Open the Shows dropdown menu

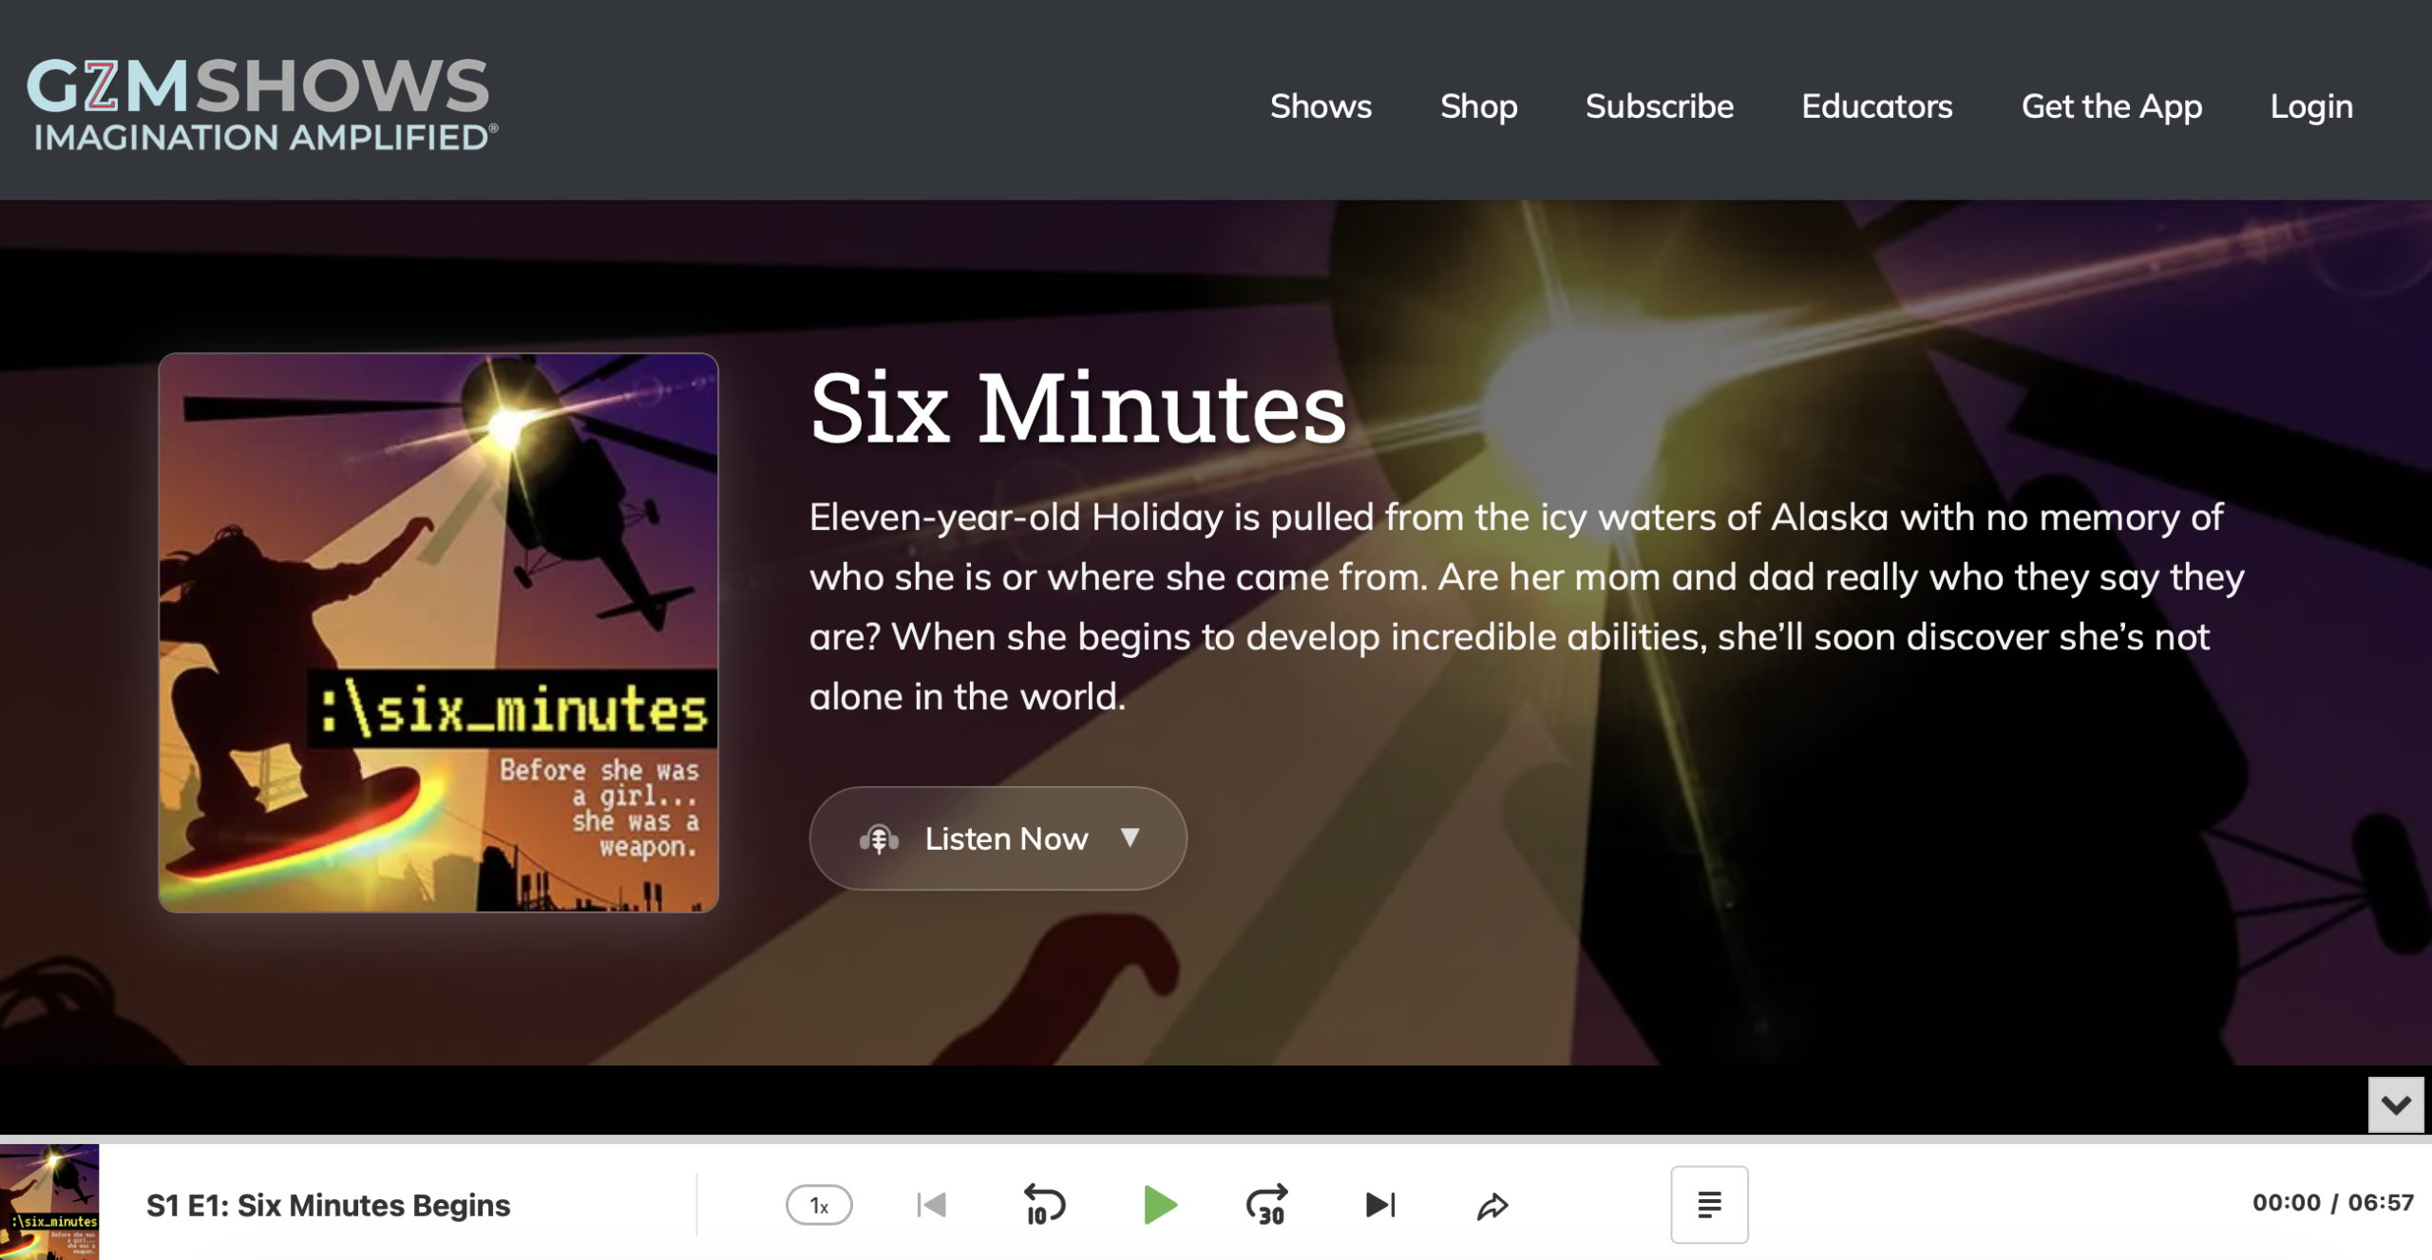pos(1320,106)
